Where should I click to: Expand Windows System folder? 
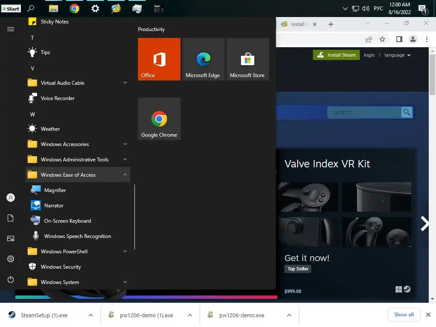tap(125, 282)
